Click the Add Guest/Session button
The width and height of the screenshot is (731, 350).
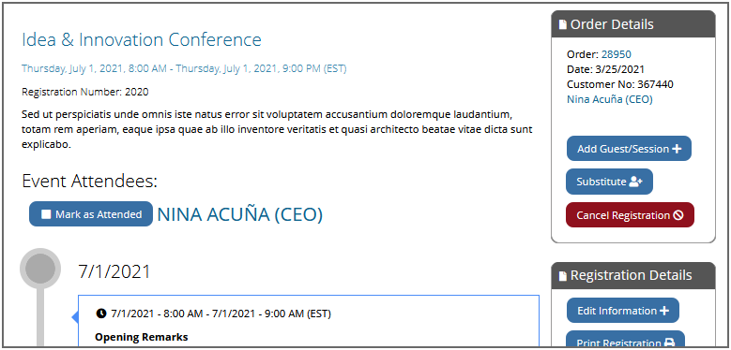click(629, 149)
